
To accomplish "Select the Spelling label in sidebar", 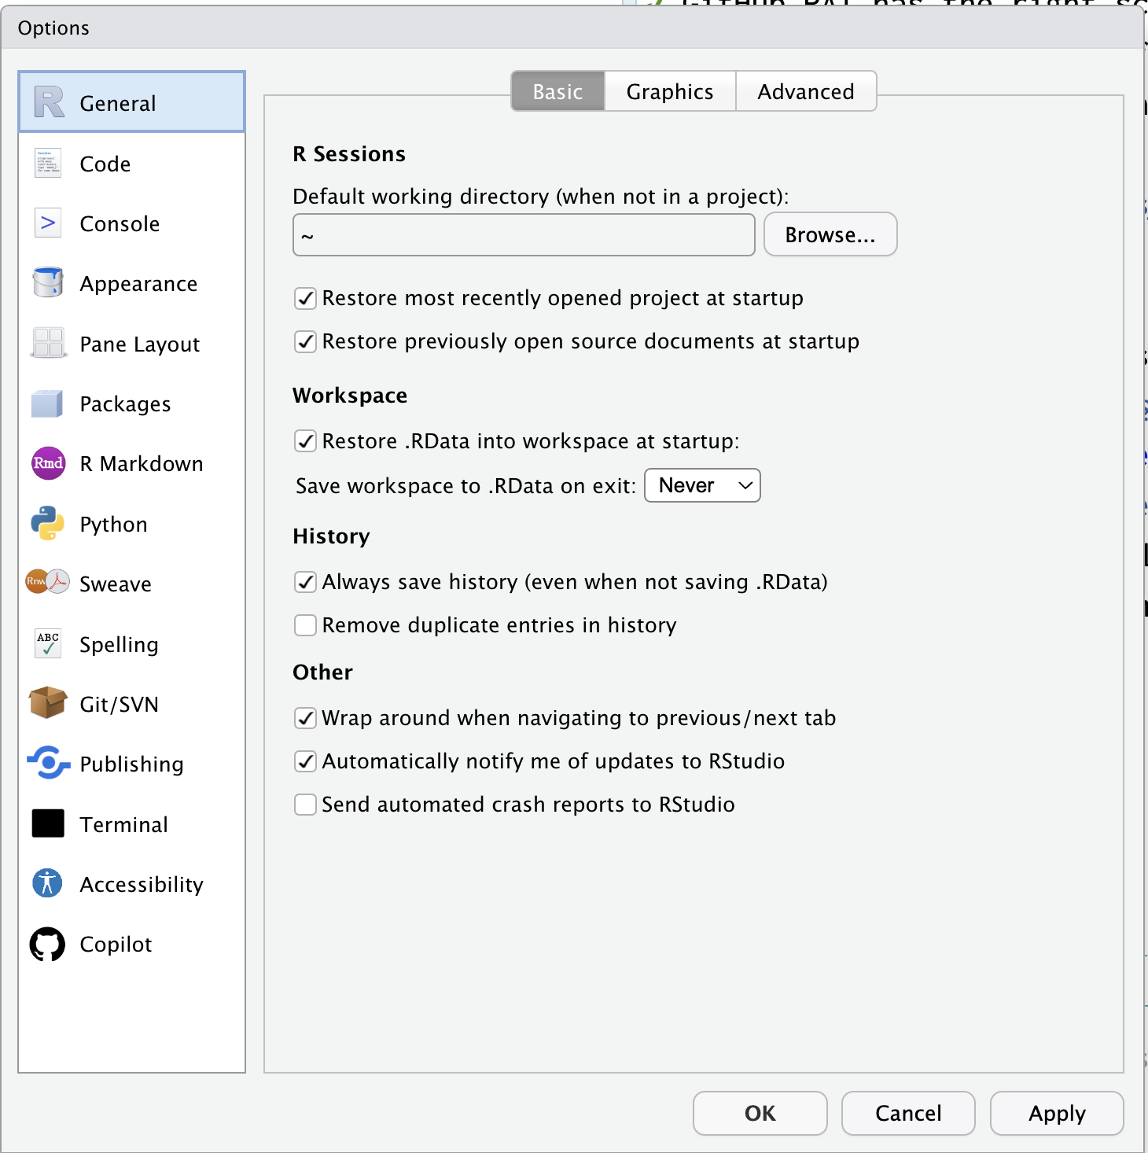I will pyautogui.click(x=120, y=644).
